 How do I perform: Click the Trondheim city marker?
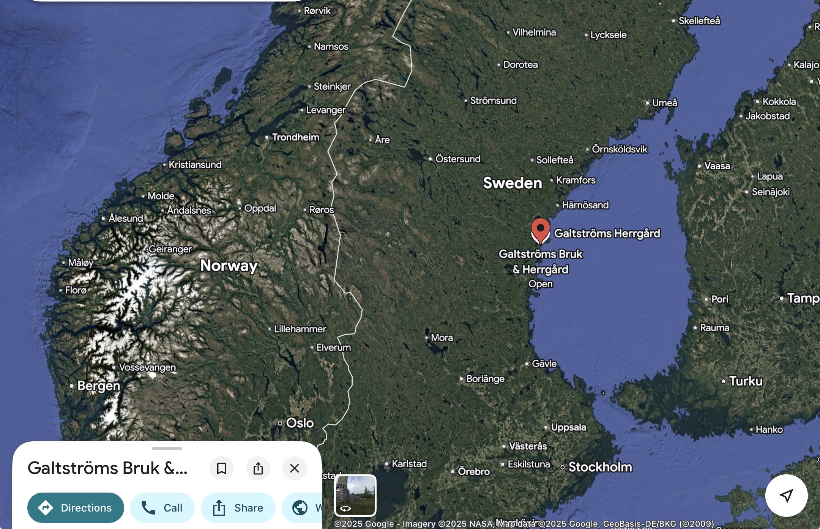pyautogui.click(x=267, y=137)
